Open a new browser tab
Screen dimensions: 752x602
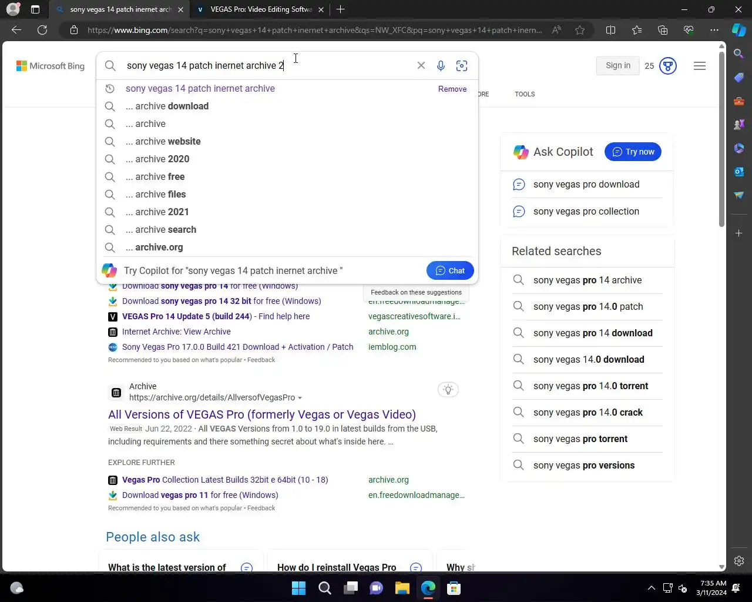(341, 9)
